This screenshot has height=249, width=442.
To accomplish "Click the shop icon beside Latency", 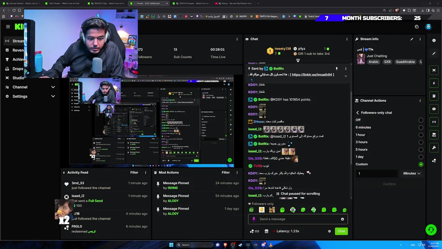I will (266, 231).
